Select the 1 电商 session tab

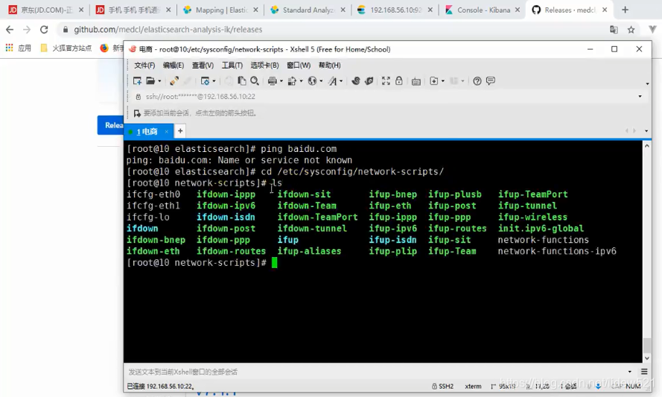point(147,132)
